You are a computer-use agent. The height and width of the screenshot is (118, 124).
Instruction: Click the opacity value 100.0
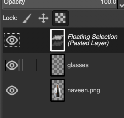109,2
